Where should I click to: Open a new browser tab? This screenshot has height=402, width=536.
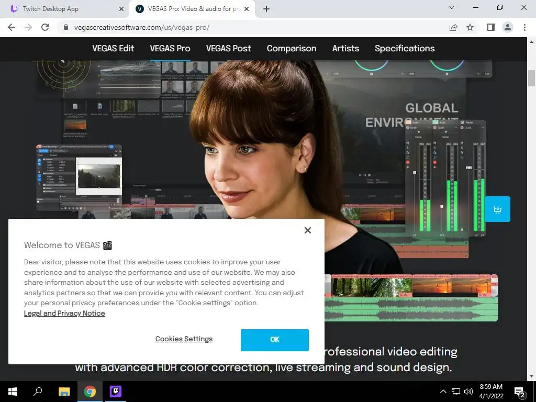pyautogui.click(x=266, y=9)
